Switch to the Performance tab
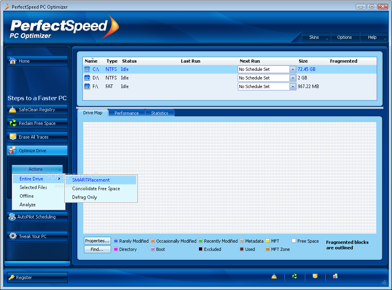The image size is (392, 290). [x=127, y=113]
